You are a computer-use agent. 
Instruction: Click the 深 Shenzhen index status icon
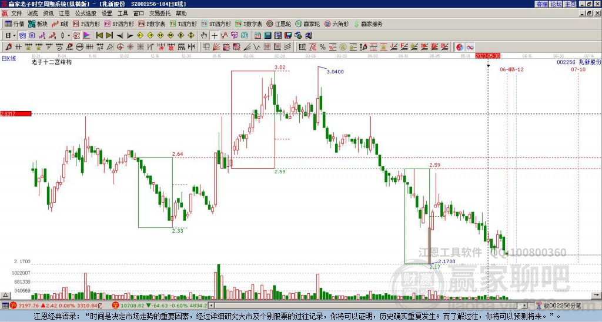(x=115, y=306)
